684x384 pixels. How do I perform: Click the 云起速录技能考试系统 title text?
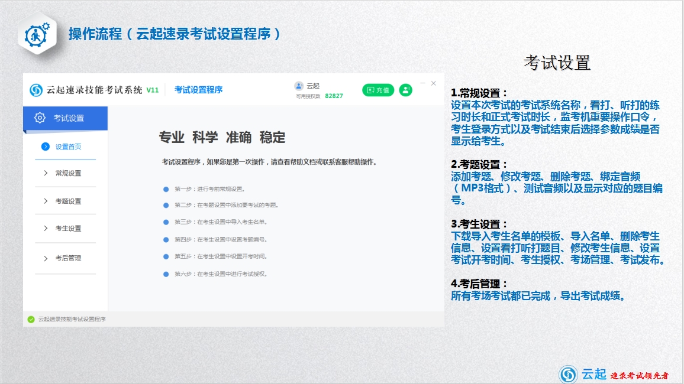[94, 90]
